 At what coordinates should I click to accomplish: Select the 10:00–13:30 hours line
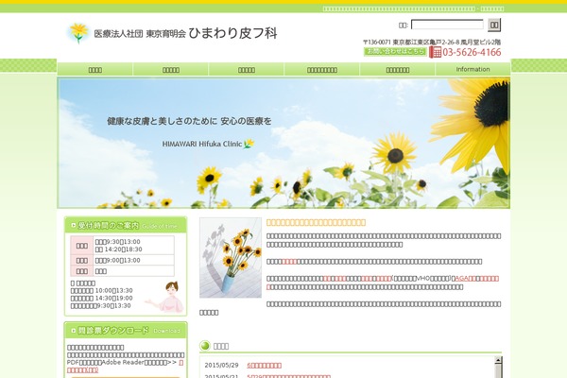(x=102, y=290)
